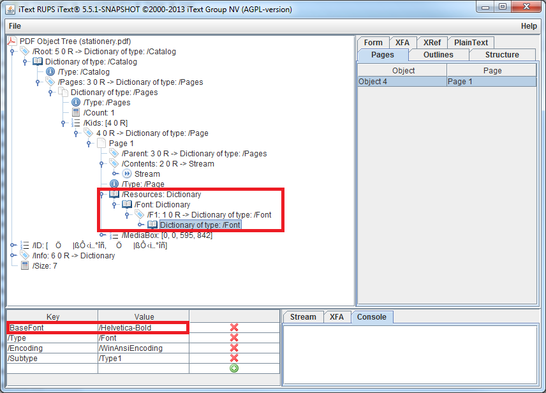The width and height of the screenshot is (546, 393).
Task: Open the File menu
Action: 15,26
